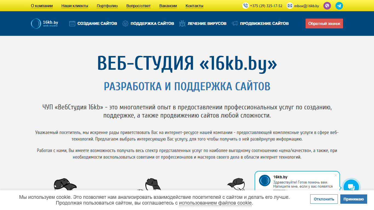The height and width of the screenshot is (210, 374).
Task: Click the browser-window icon beside Создание сайтов
Action: pos(72,24)
